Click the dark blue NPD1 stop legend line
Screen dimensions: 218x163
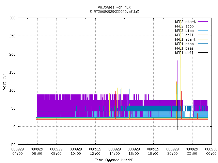coord(203,44)
